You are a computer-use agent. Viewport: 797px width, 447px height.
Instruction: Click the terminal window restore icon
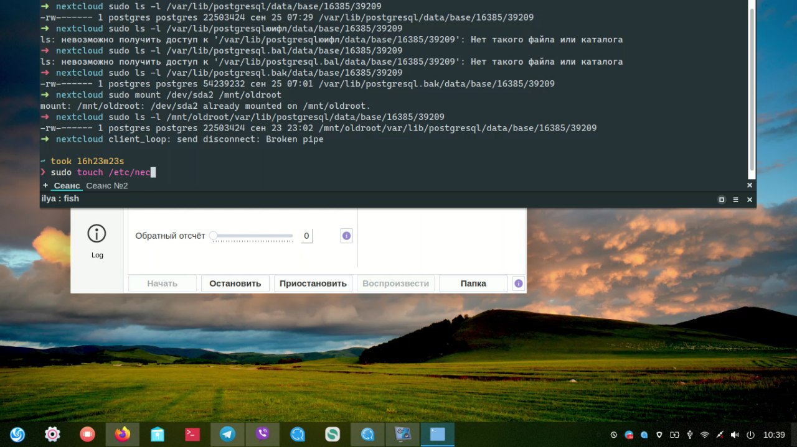pos(722,200)
